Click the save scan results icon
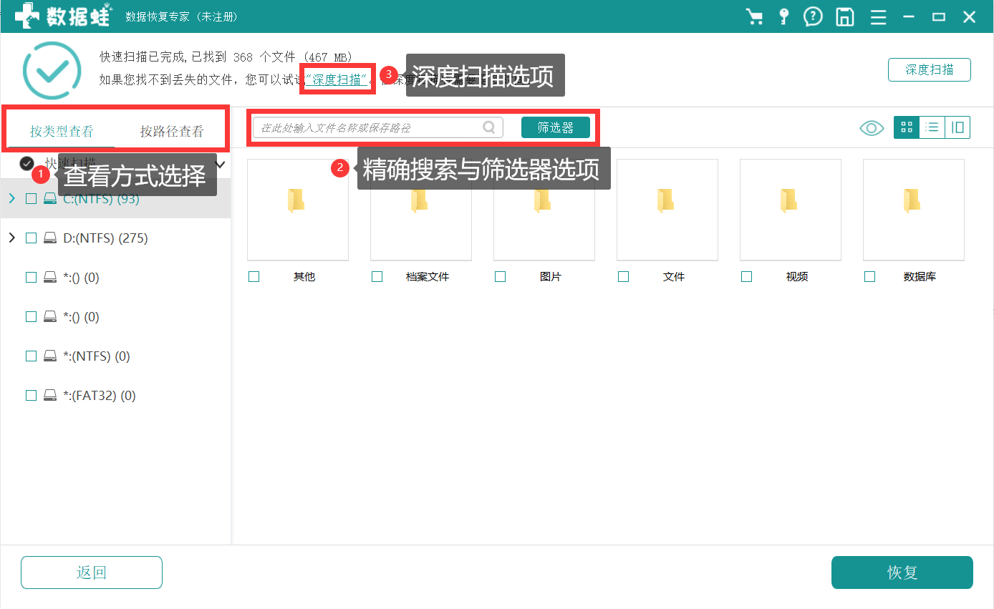Screen dimensions: 994x609 click(844, 16)
